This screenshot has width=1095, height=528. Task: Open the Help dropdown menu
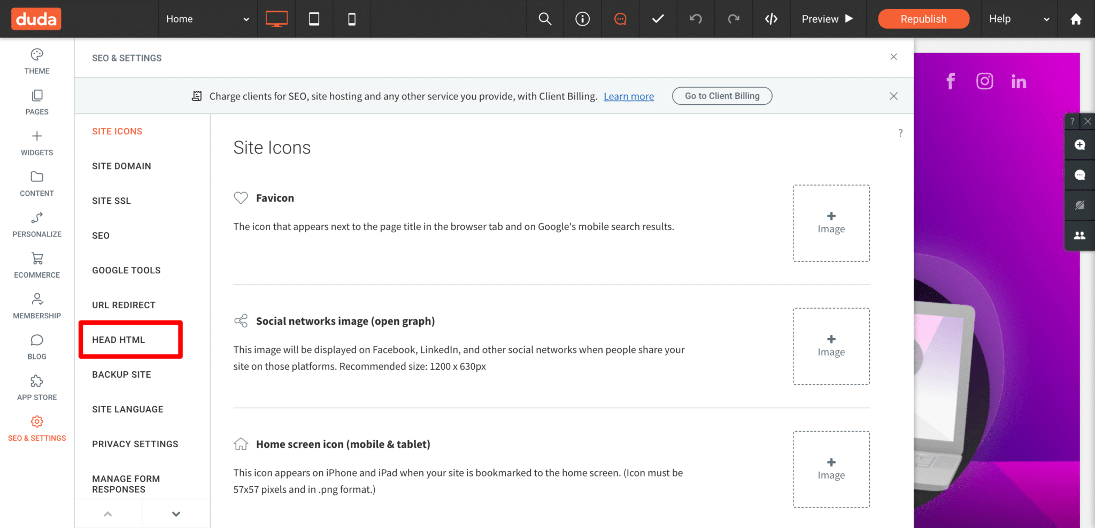coord(1019,19)
